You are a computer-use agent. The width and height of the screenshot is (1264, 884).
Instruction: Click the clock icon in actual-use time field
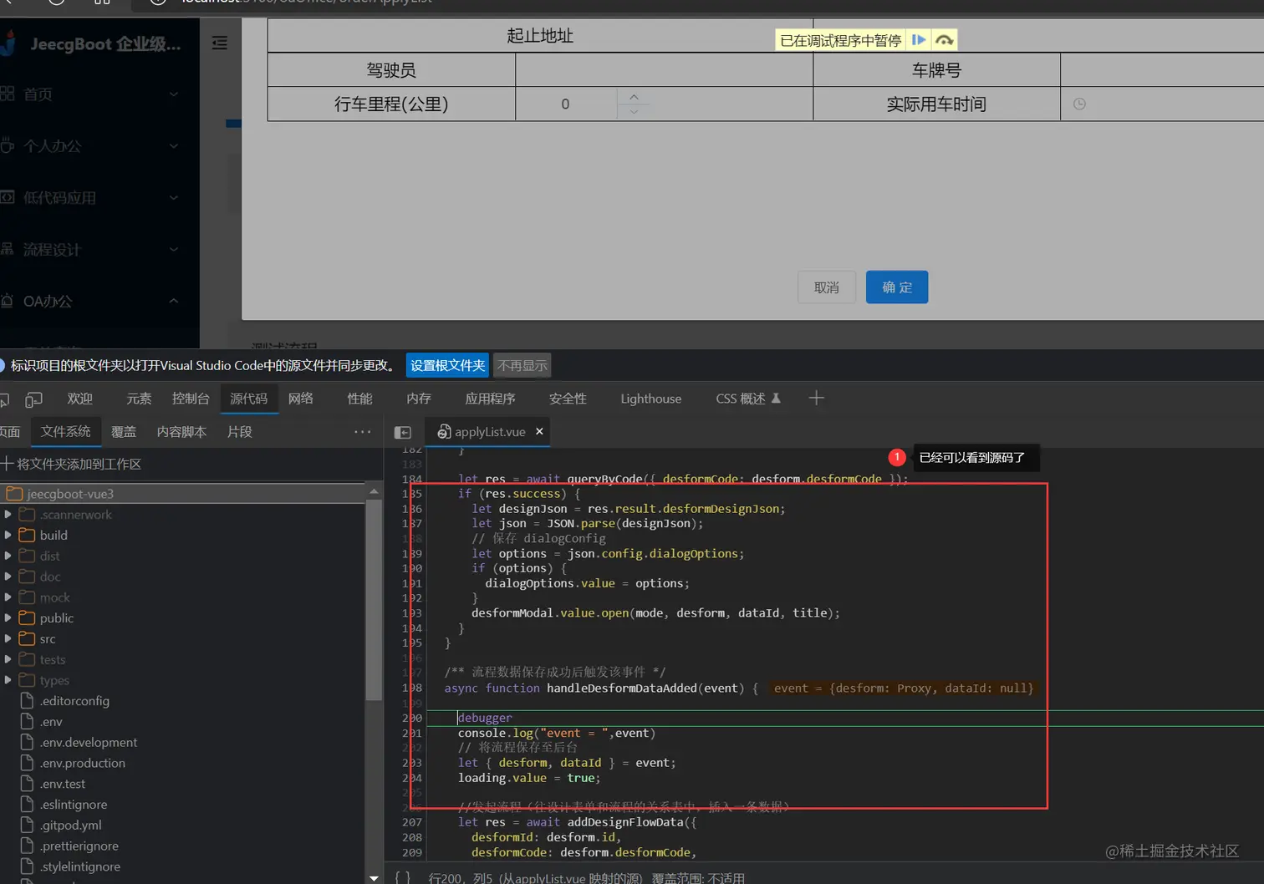[1079, 104]
